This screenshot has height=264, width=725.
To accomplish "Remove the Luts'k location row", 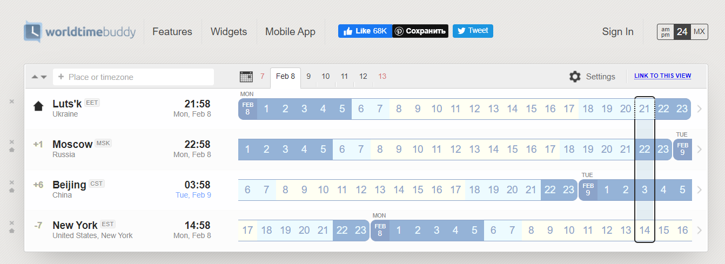I will point(12,101).
